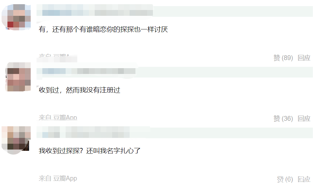Reply via 回应 beside 赞 (36)

(x=304, y=119)
